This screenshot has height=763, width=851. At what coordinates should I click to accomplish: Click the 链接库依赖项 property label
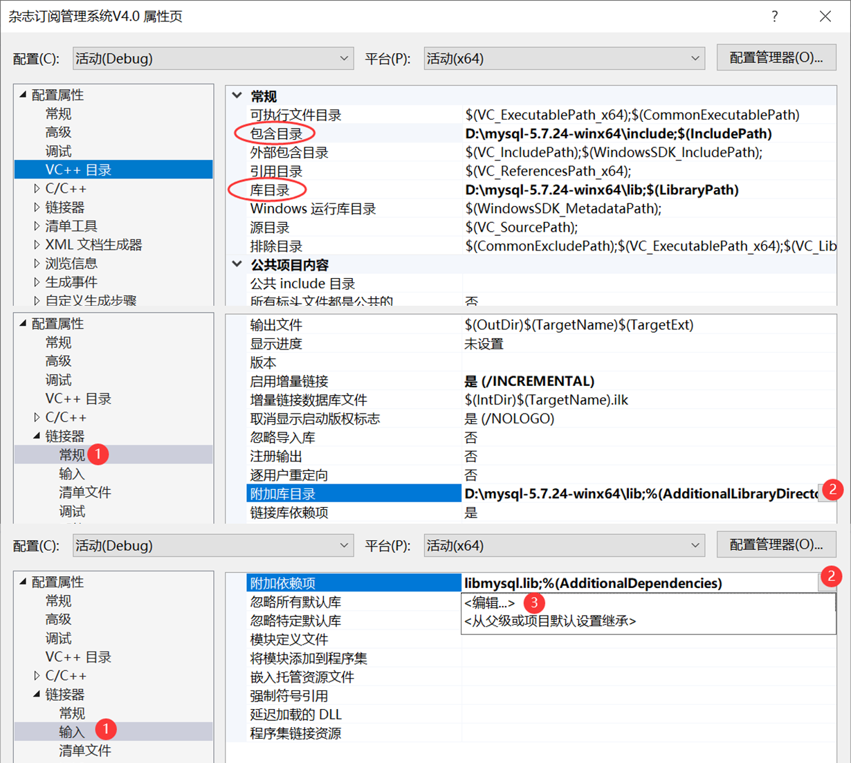(x=289, y=513)
